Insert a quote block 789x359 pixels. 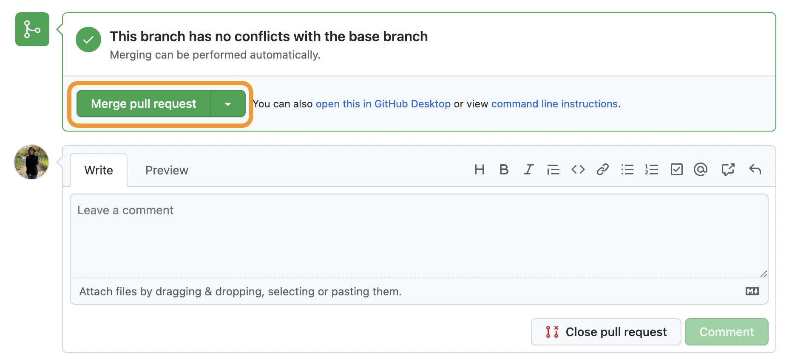pos(553,170)
